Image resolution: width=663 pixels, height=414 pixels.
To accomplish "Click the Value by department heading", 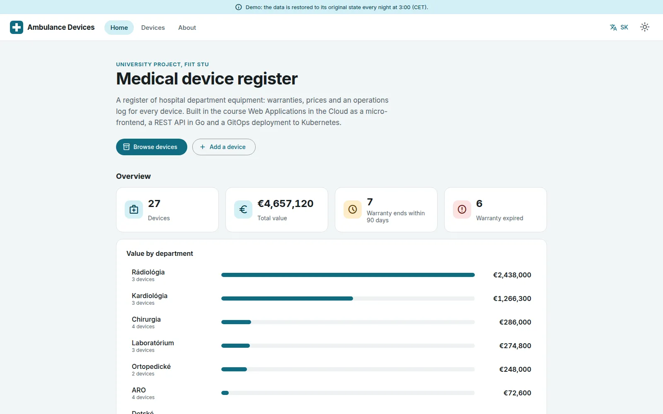I will pos(160,253).
